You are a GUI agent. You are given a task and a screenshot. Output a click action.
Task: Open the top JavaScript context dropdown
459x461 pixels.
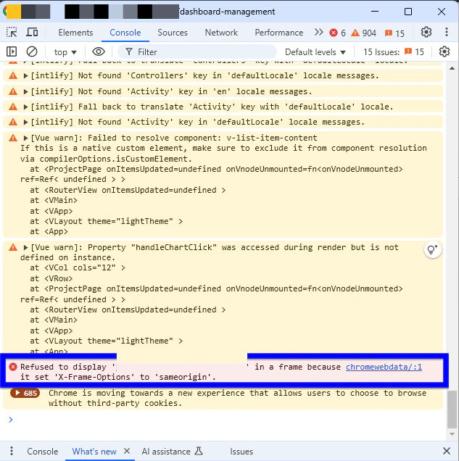pyautogui.click(x=65, y=52)
